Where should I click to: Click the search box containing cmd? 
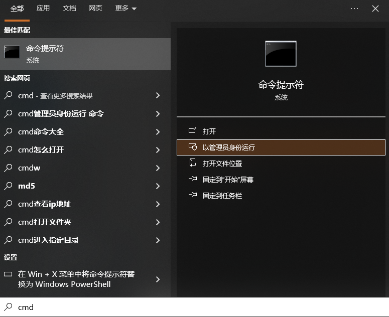coord(195,307)
